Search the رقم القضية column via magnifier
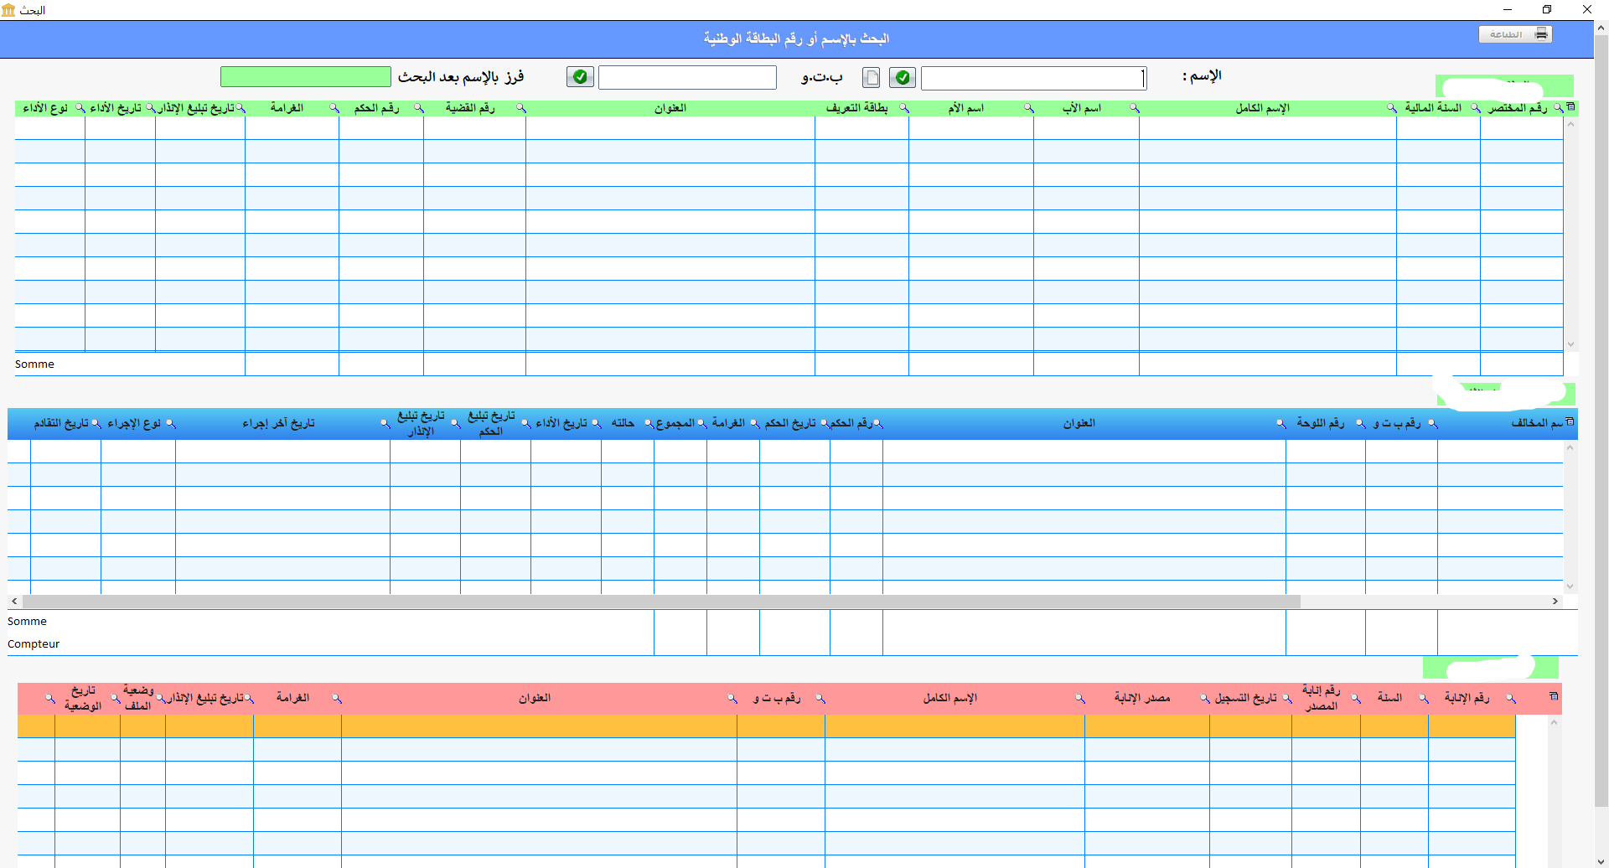Screen dimensions: 1609x868 (x=520, y=108)
